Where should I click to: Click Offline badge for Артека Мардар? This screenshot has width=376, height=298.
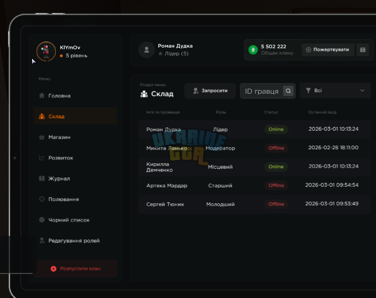276,185
